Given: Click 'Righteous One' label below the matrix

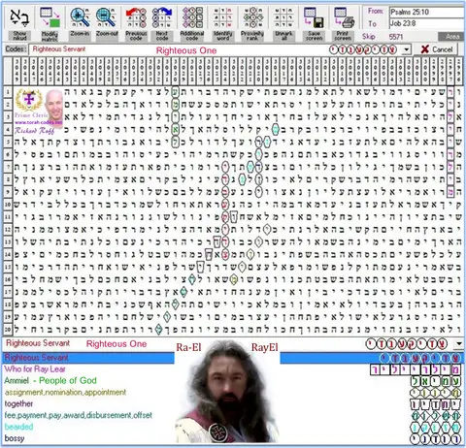Looking at the screenshot, I should tap(116, 344).
